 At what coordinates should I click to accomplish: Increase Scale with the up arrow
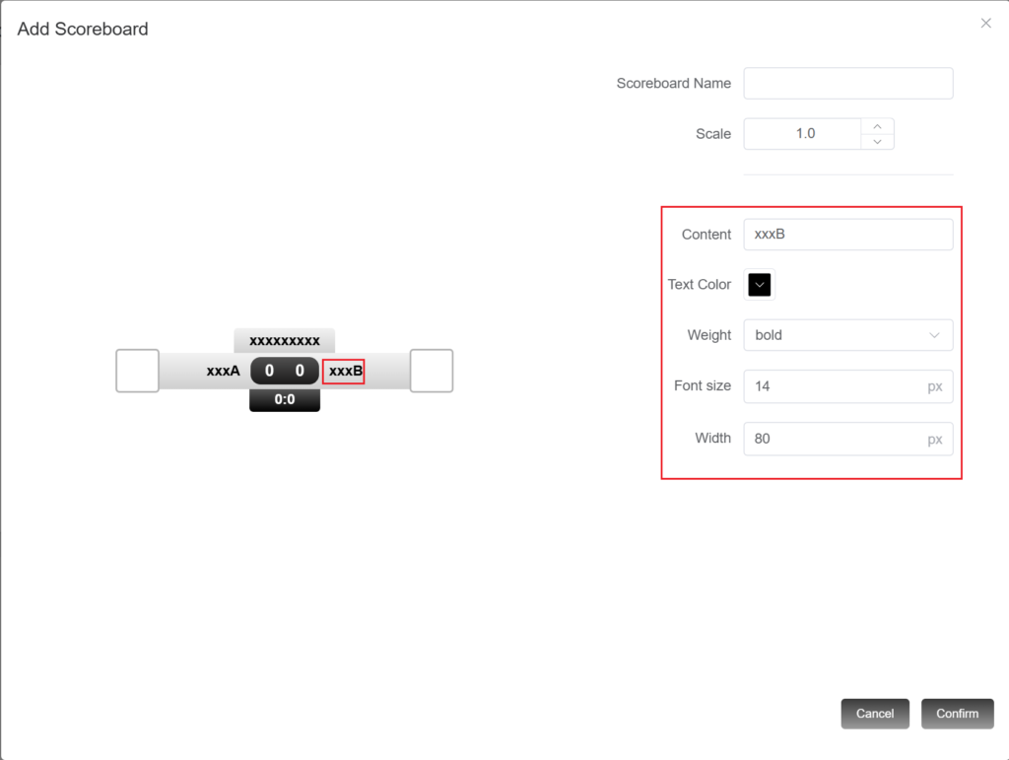coord(877,126)
